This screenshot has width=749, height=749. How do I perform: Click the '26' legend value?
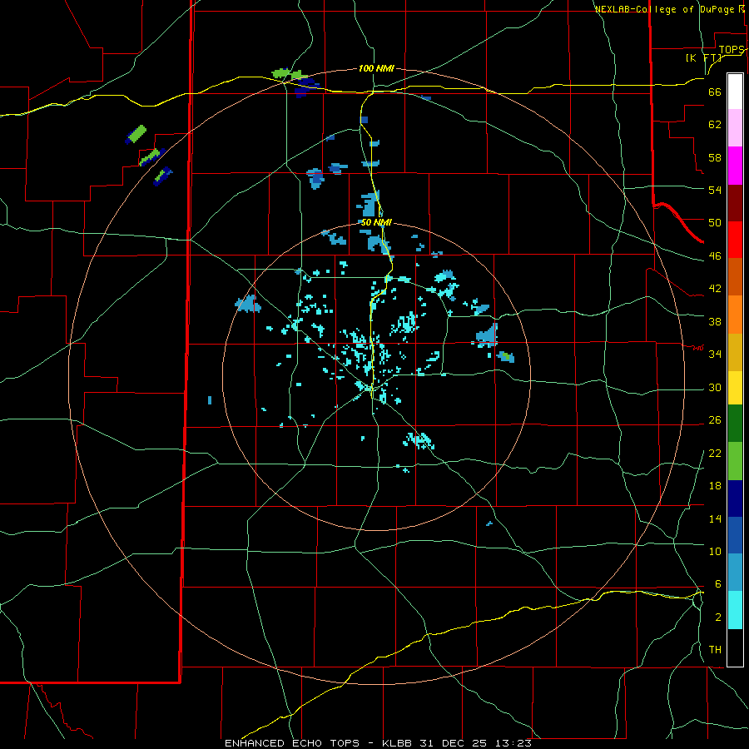715,420
